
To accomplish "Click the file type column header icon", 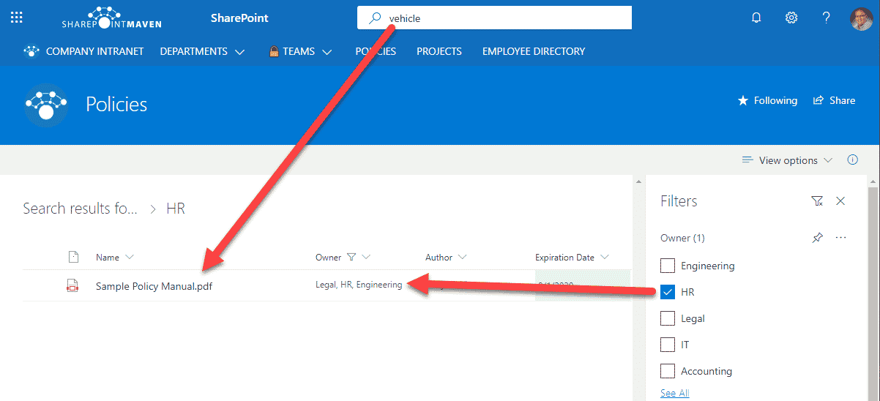I will (72, 257).
